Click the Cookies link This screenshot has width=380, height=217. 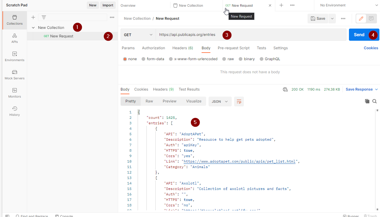point(371,48)
